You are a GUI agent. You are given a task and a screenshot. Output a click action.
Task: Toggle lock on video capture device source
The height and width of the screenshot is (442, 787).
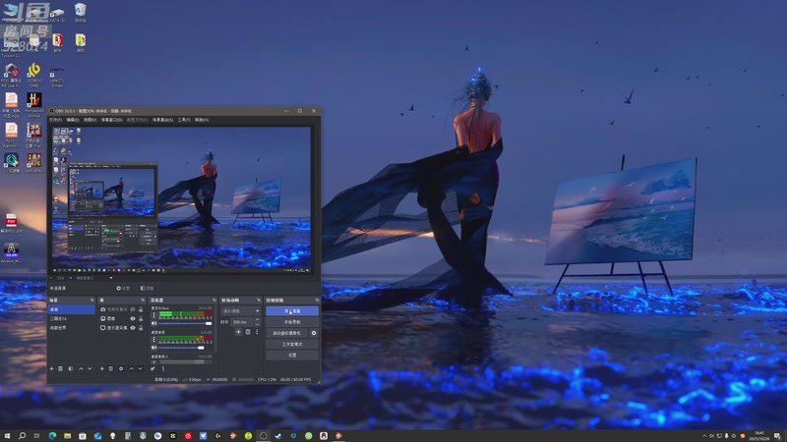pyautogui.click(x=141, y=309)
